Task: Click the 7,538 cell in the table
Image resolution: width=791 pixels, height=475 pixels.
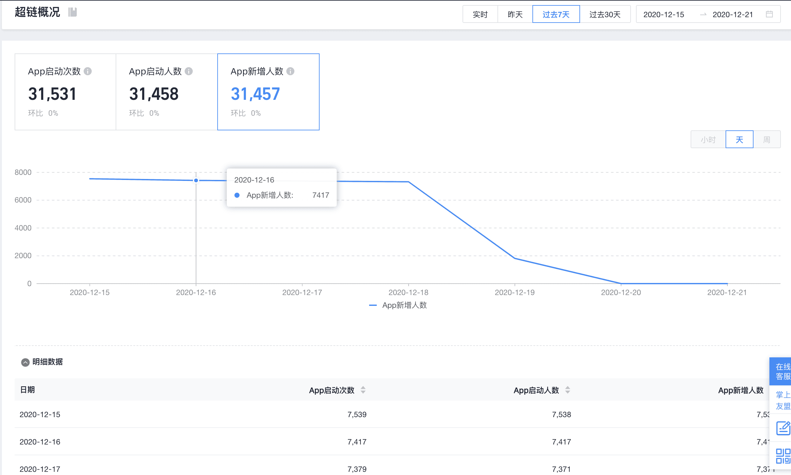Action: pos(561,415)
